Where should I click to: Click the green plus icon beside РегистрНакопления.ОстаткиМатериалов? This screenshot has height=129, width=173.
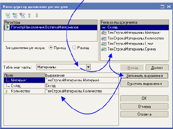pos(7,27)
